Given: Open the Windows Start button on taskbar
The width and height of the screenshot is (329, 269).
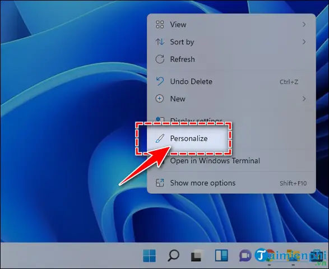Looking at the screenshot, I should 150,256.
